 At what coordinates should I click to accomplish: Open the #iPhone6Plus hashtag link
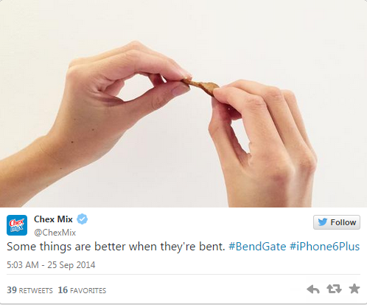[324, 247]
